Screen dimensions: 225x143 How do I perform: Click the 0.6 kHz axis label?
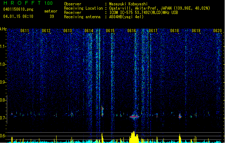click(3, 136)
